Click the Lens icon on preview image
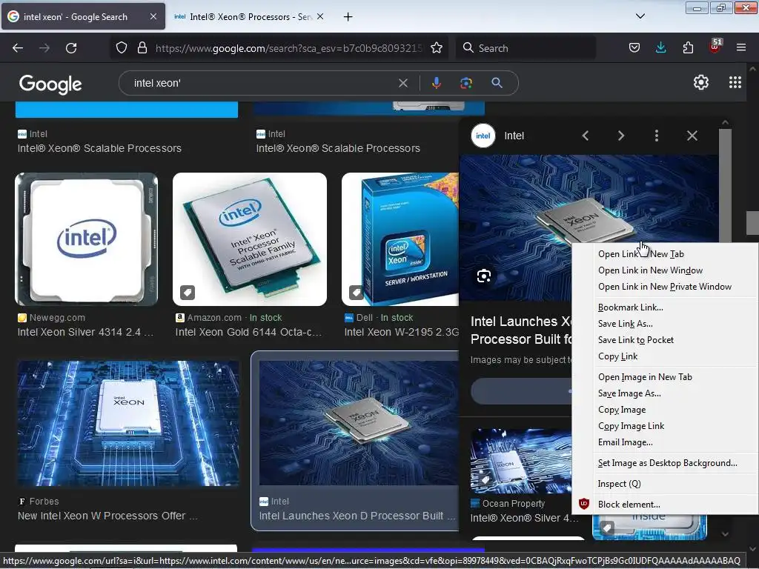 [484, 276]
